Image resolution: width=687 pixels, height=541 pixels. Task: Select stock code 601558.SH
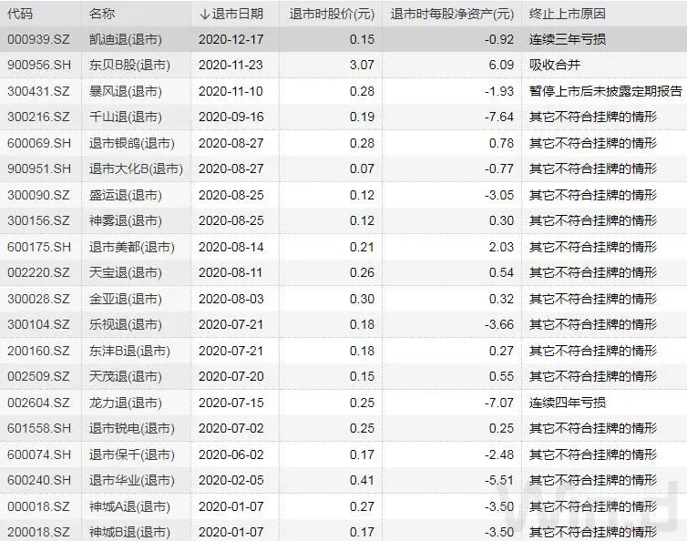pyautogui.click(x=39, y=428)
